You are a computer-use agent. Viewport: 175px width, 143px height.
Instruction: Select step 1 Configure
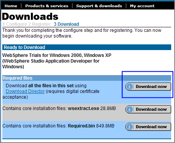[x=15, y=24]
